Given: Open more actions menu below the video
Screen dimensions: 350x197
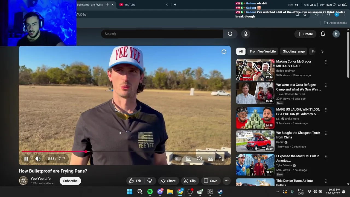Looking at the screenshot, I should pos(226,181).
